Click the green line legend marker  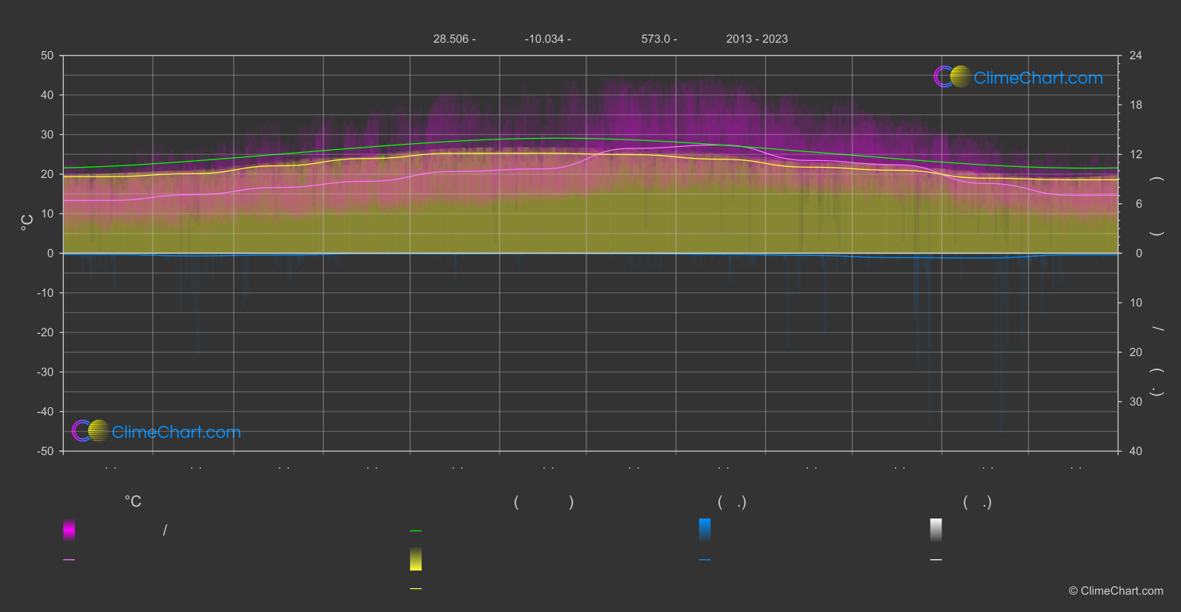(416, 531)
